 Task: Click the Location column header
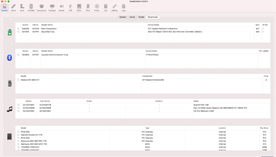pyautogui.click(x=222, y=128)
